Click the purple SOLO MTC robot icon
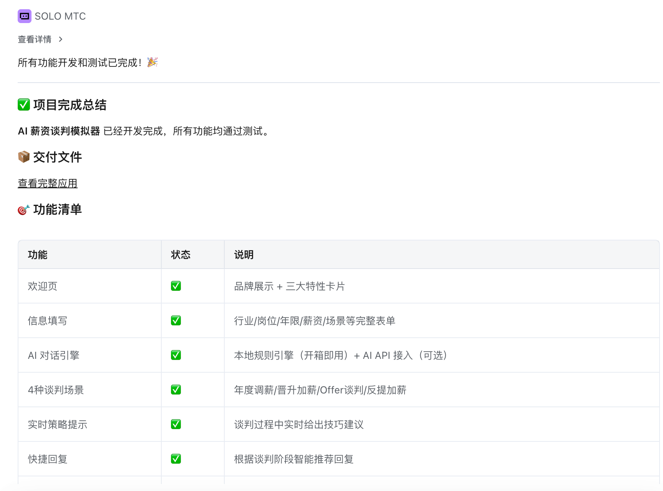663x491 pixels. [x=24, y=16]
